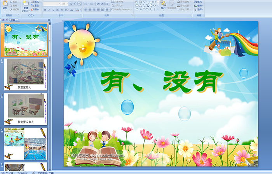272x174 pixels.
Task: Toggle Italic formatting
Action: click(x=49, y=10)
